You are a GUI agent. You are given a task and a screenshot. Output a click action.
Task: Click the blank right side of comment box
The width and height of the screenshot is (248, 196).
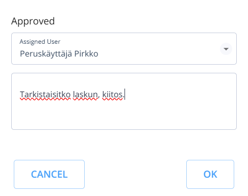(180, 95)
